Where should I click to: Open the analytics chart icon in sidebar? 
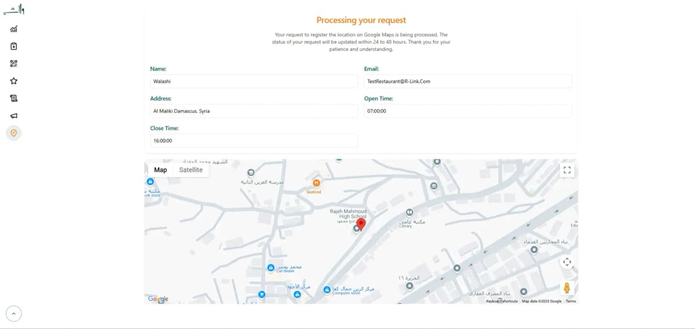pyautogui.click(x=14, y=29)
